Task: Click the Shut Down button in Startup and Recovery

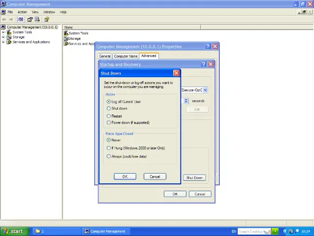Action: (194, 177)
